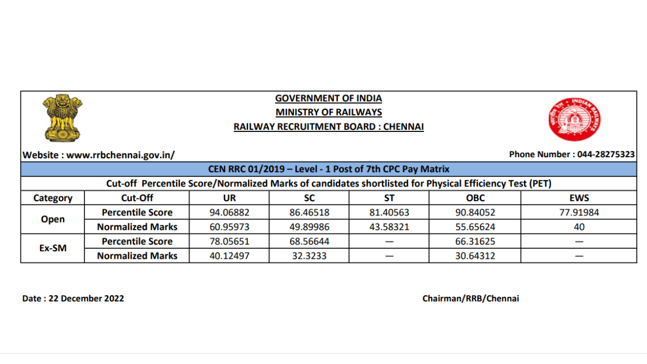The width and height of the screenshot is (647, 364).
Task: Select the phone number 044-28275323
Action: [x=606, y=155]
